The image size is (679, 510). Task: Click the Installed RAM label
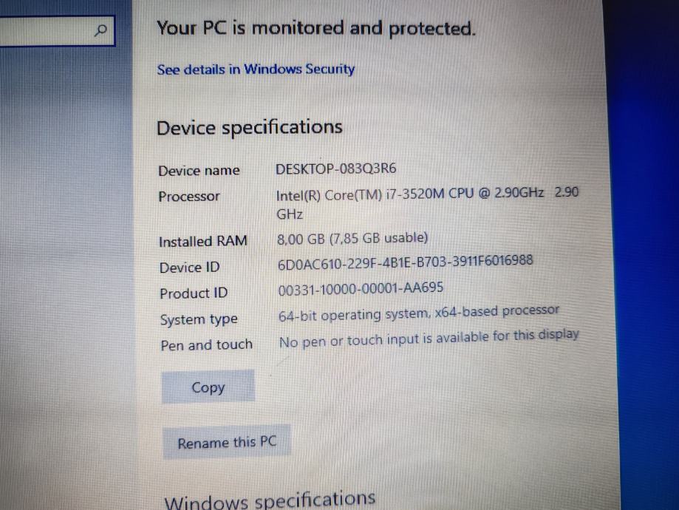[x=202, y=241]
